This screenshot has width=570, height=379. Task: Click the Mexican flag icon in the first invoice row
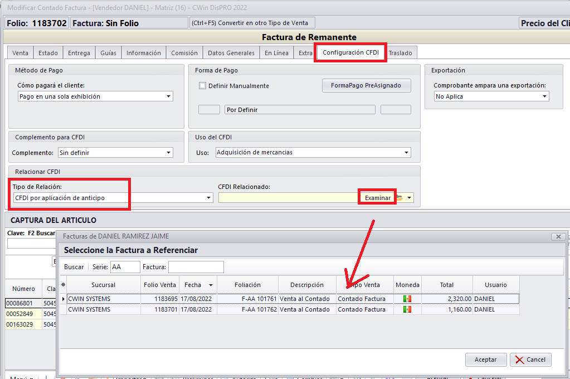tap(407, 299)
